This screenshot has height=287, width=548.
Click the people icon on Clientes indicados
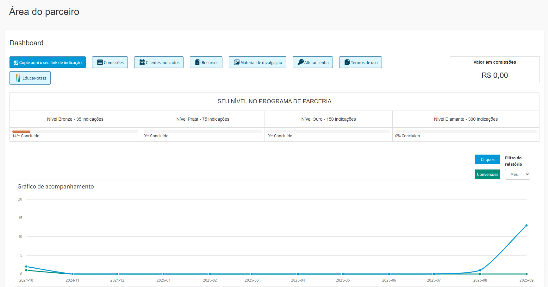tap(142, 62)
